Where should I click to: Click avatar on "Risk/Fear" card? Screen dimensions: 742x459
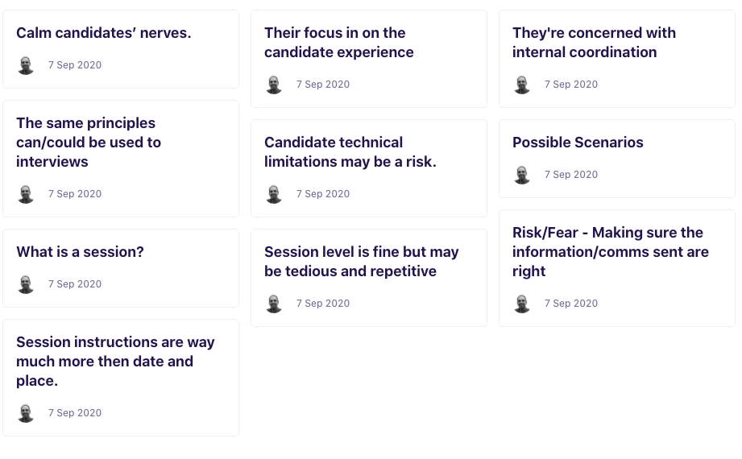pos(522,304)
